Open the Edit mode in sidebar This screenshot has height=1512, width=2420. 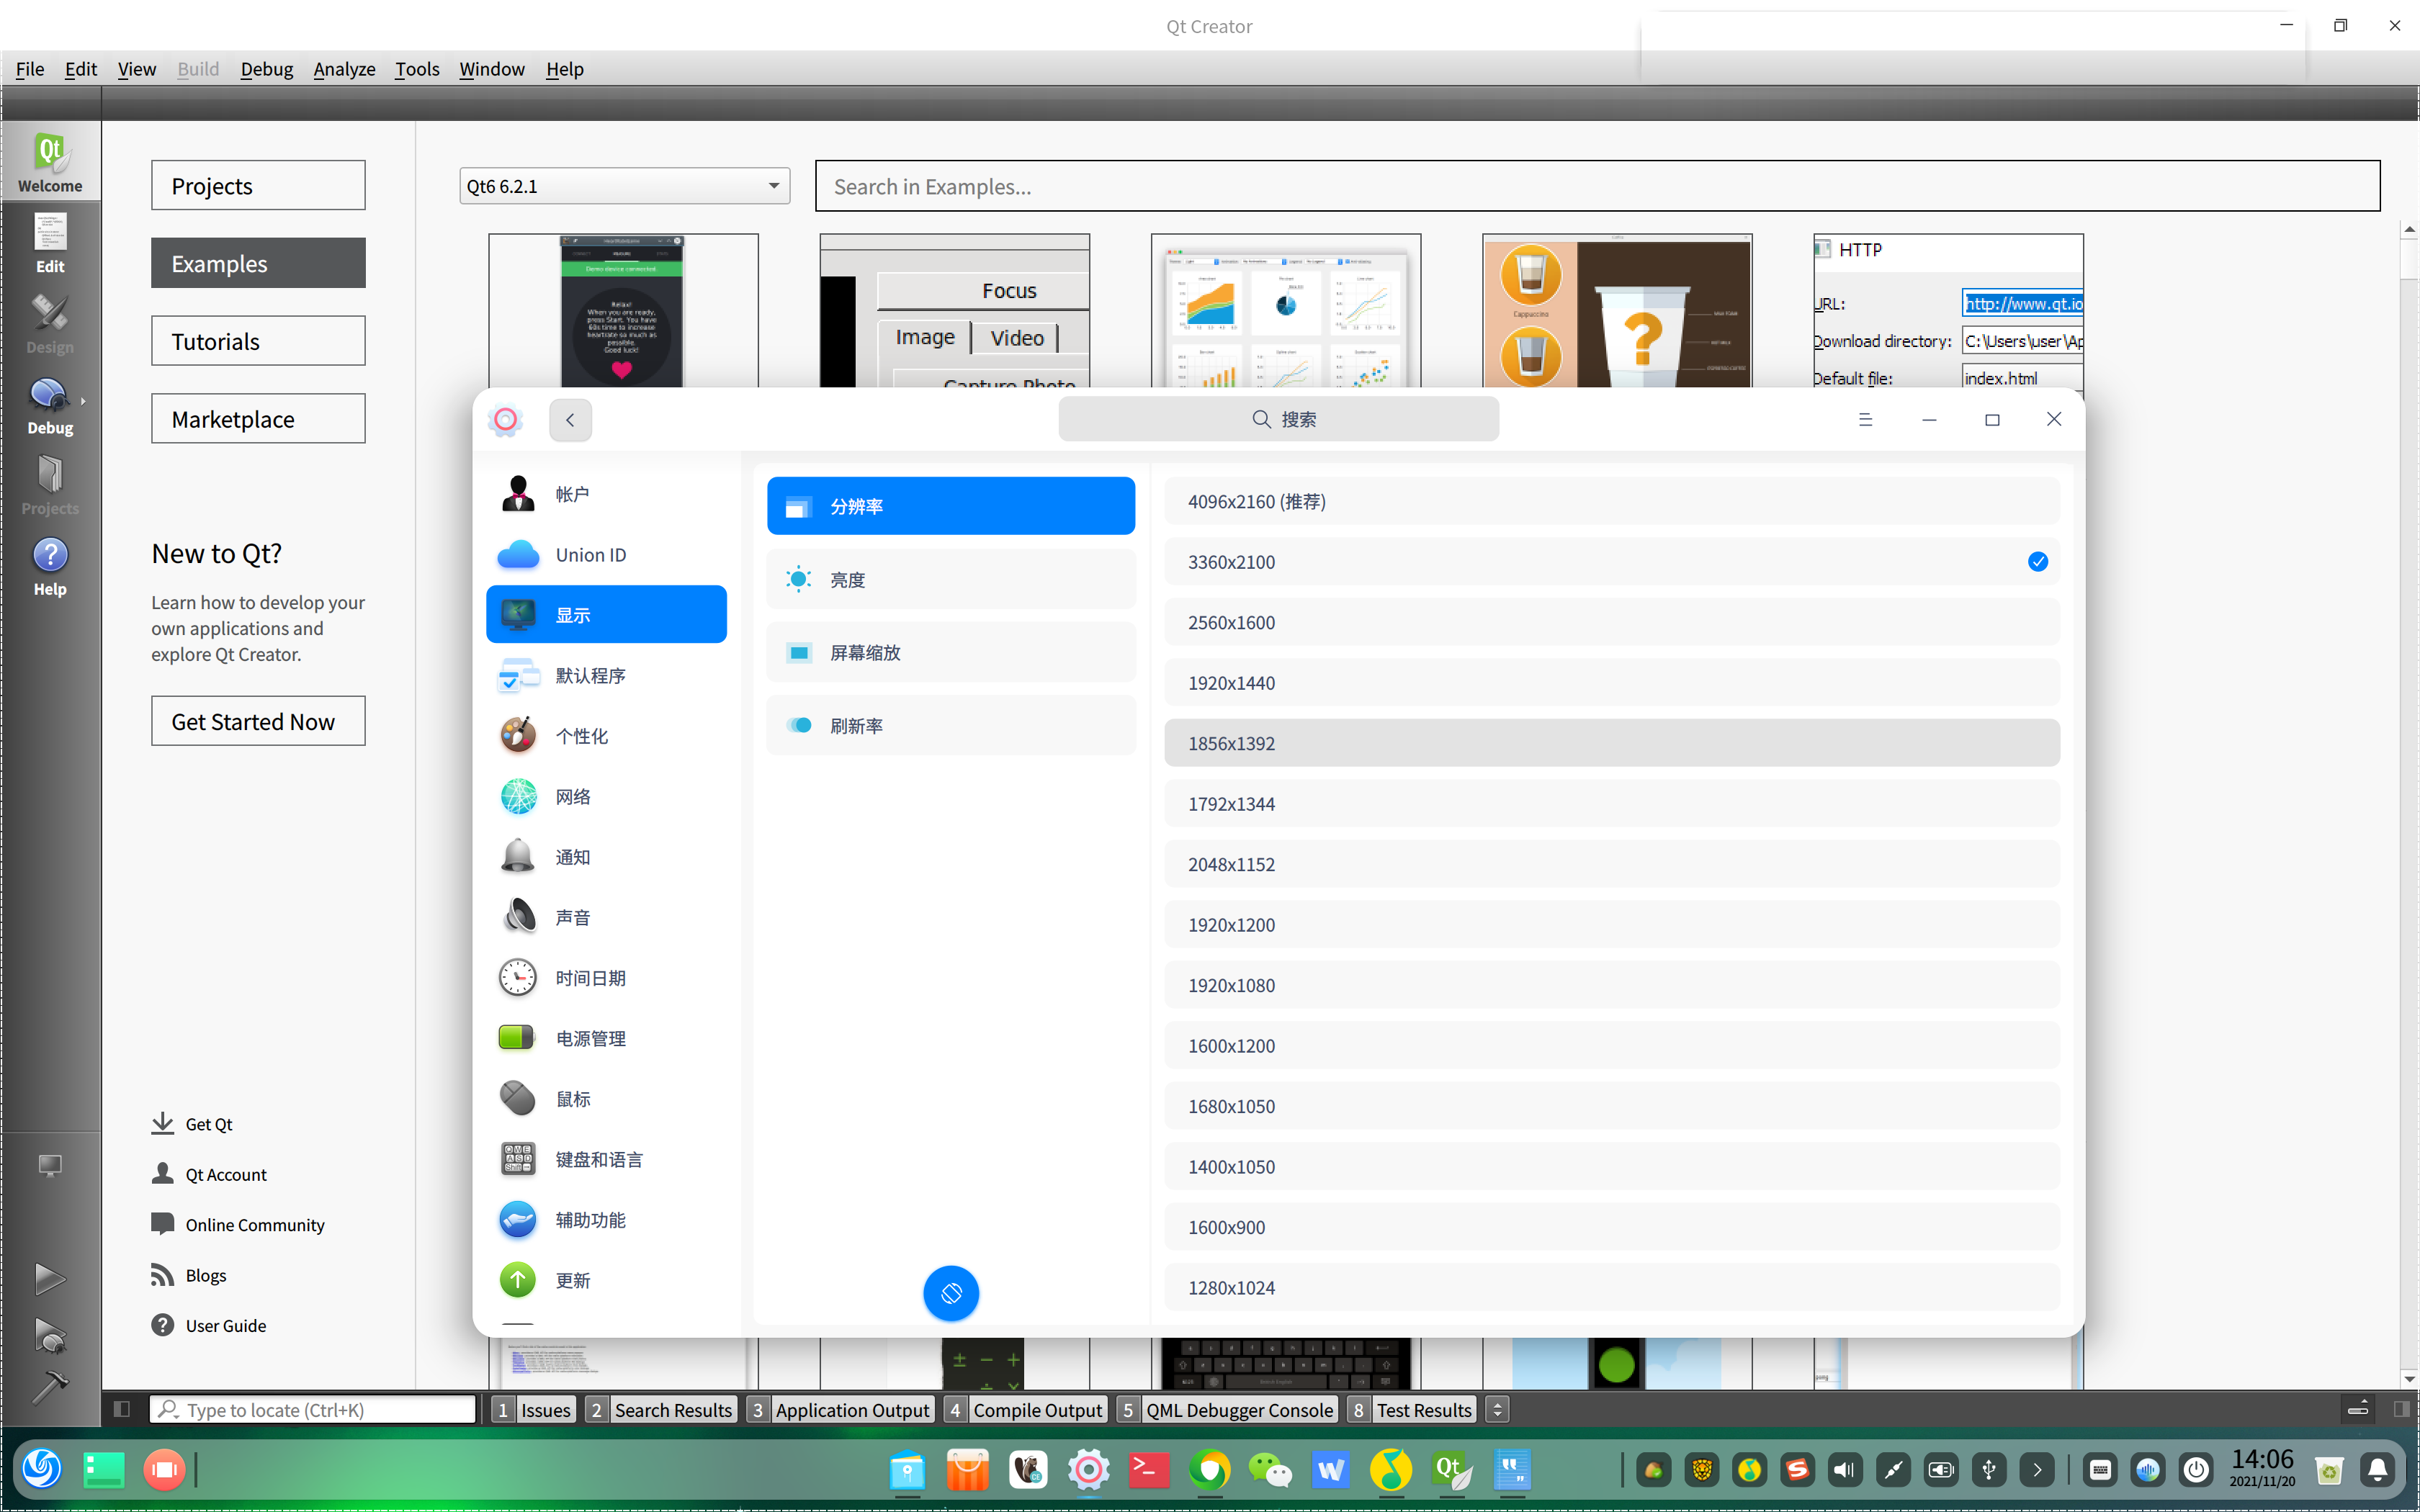(x=50, y=243)
